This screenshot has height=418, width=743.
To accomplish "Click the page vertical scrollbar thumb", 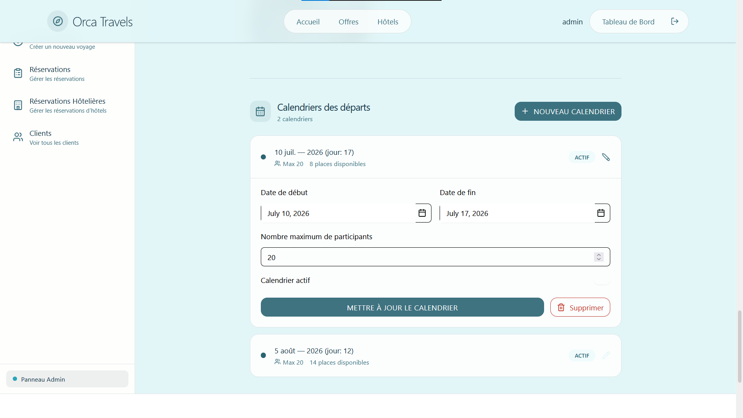I will 740,346.
